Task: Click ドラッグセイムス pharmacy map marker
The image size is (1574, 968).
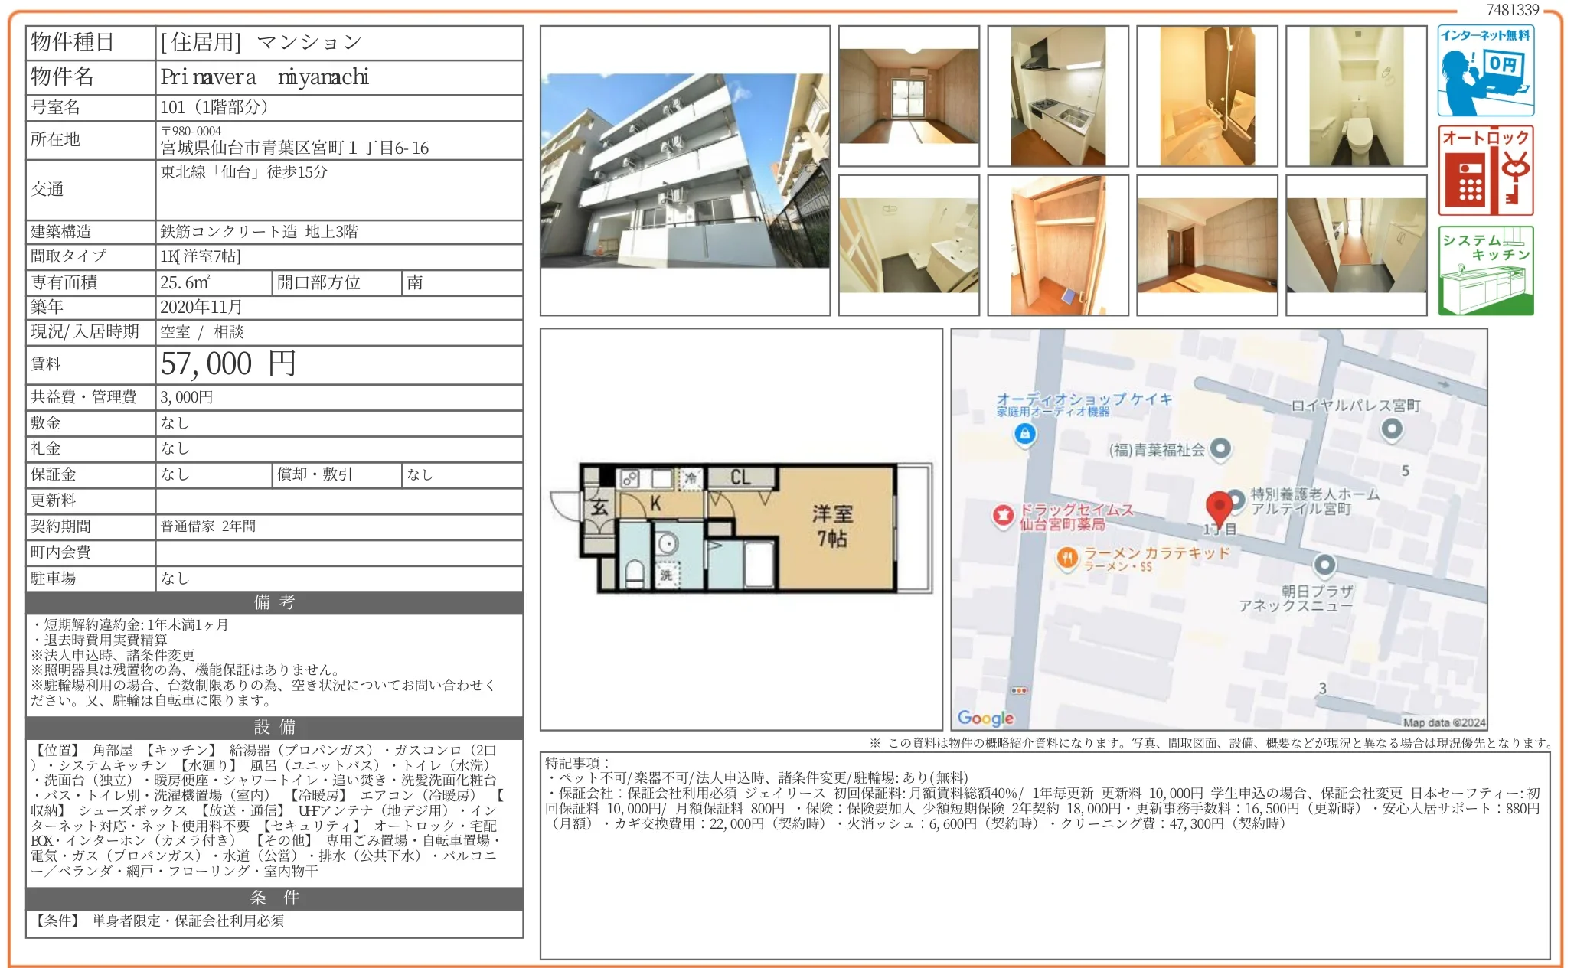Action: (x=1003, y=516)
